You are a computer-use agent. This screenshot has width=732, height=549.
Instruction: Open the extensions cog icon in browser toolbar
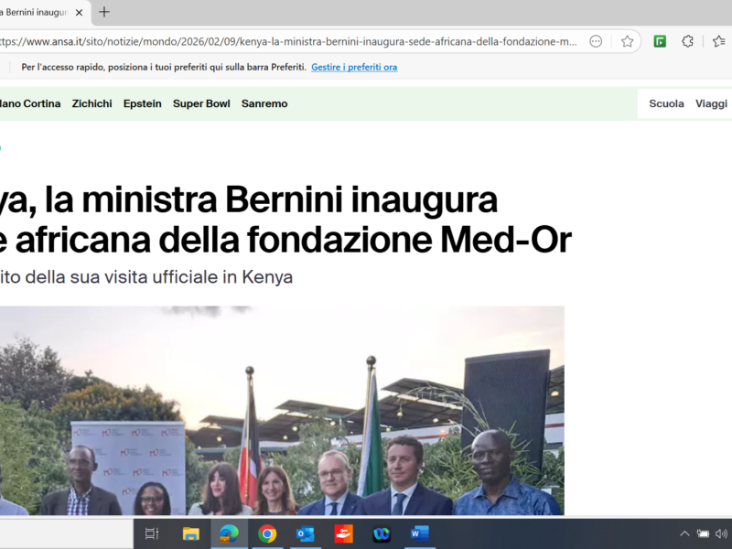pyautogui.click(x=687, y=40)
